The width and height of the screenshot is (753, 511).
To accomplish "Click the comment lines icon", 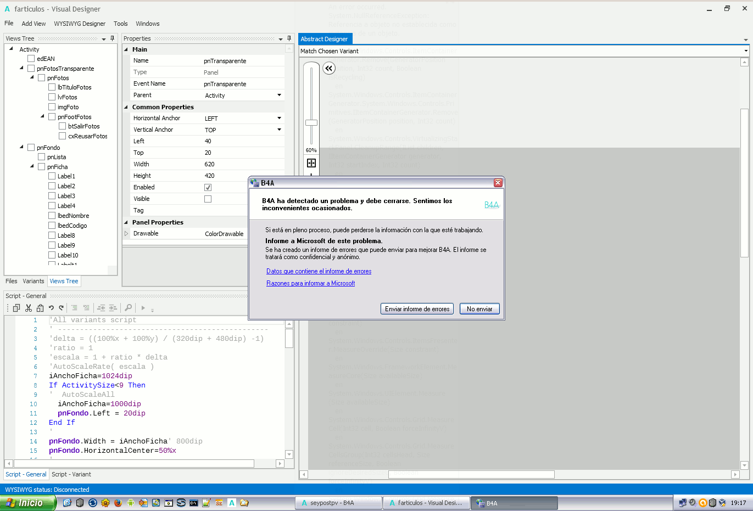I will [x=75, y=308].
